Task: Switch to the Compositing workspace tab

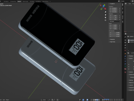Action: click(13, 1)
